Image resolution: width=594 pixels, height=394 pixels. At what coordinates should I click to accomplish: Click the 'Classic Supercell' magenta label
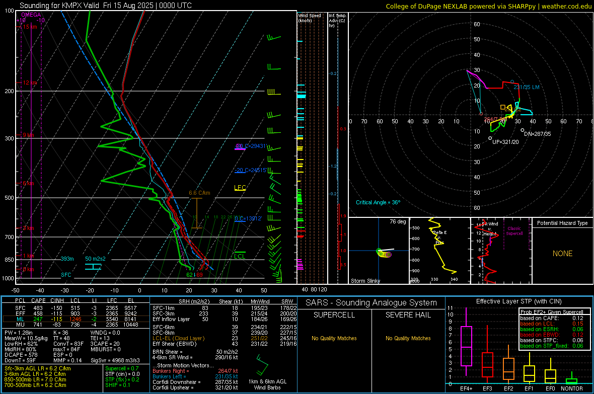[514, 231]
